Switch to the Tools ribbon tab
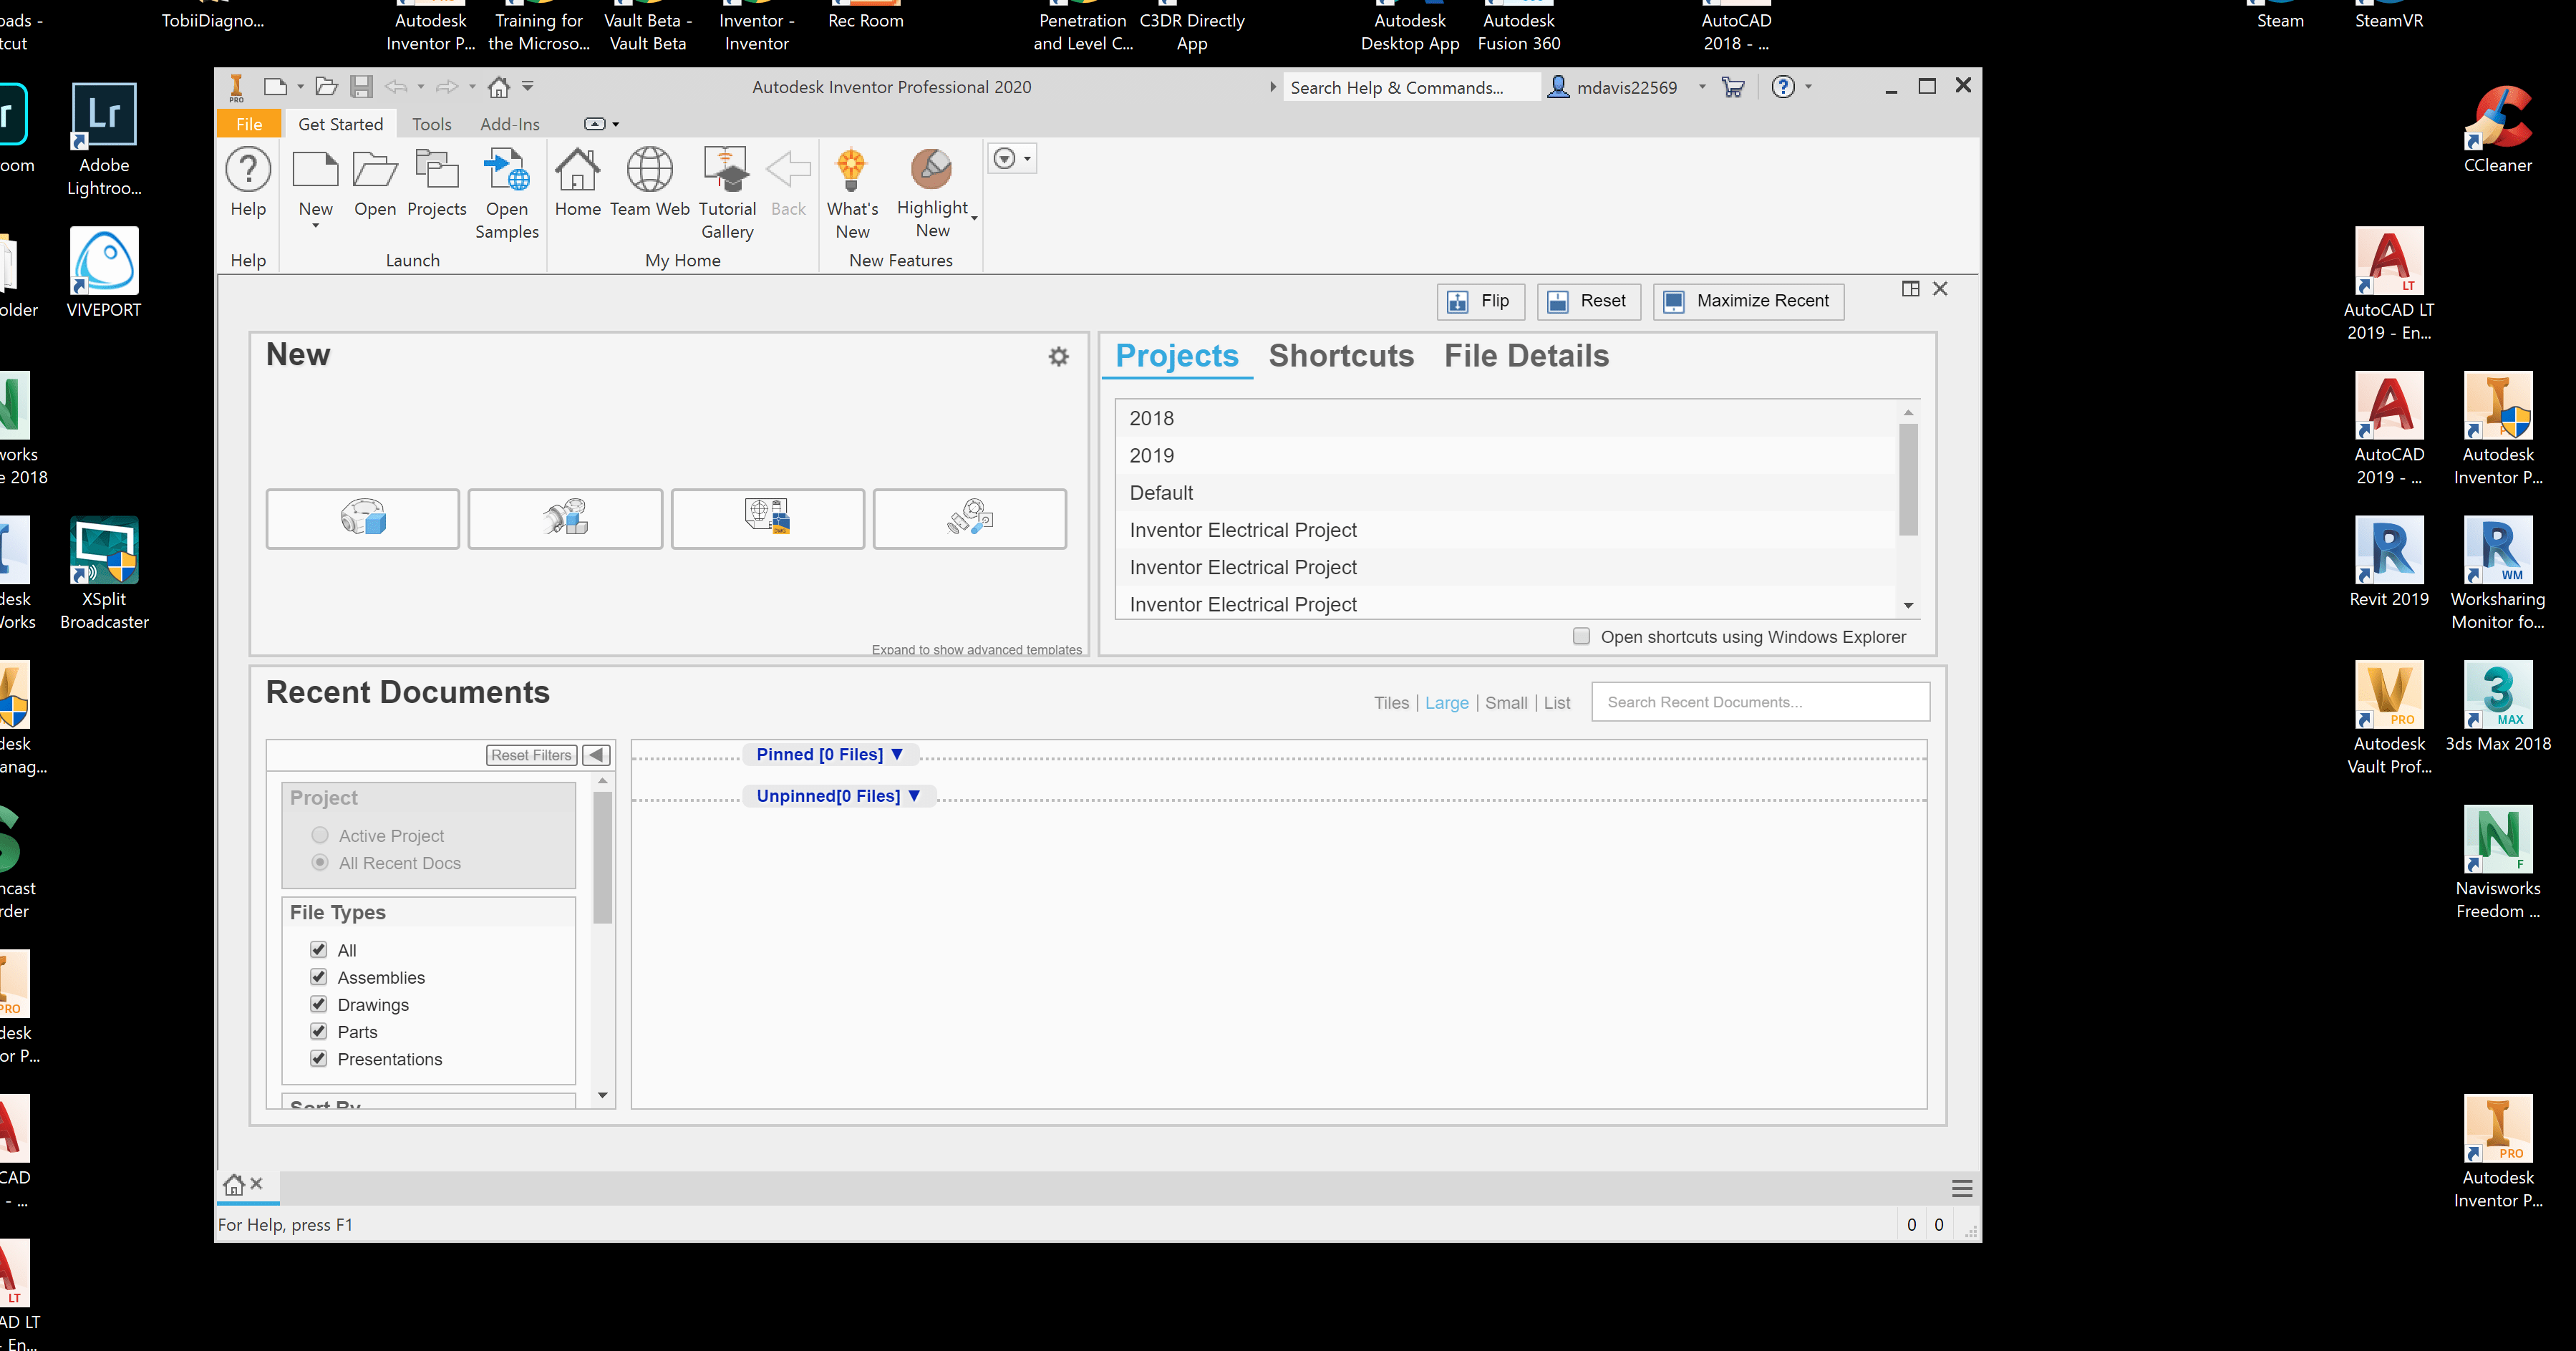Viewport: 2576px width, 1351px height. (x=431, y=124)
